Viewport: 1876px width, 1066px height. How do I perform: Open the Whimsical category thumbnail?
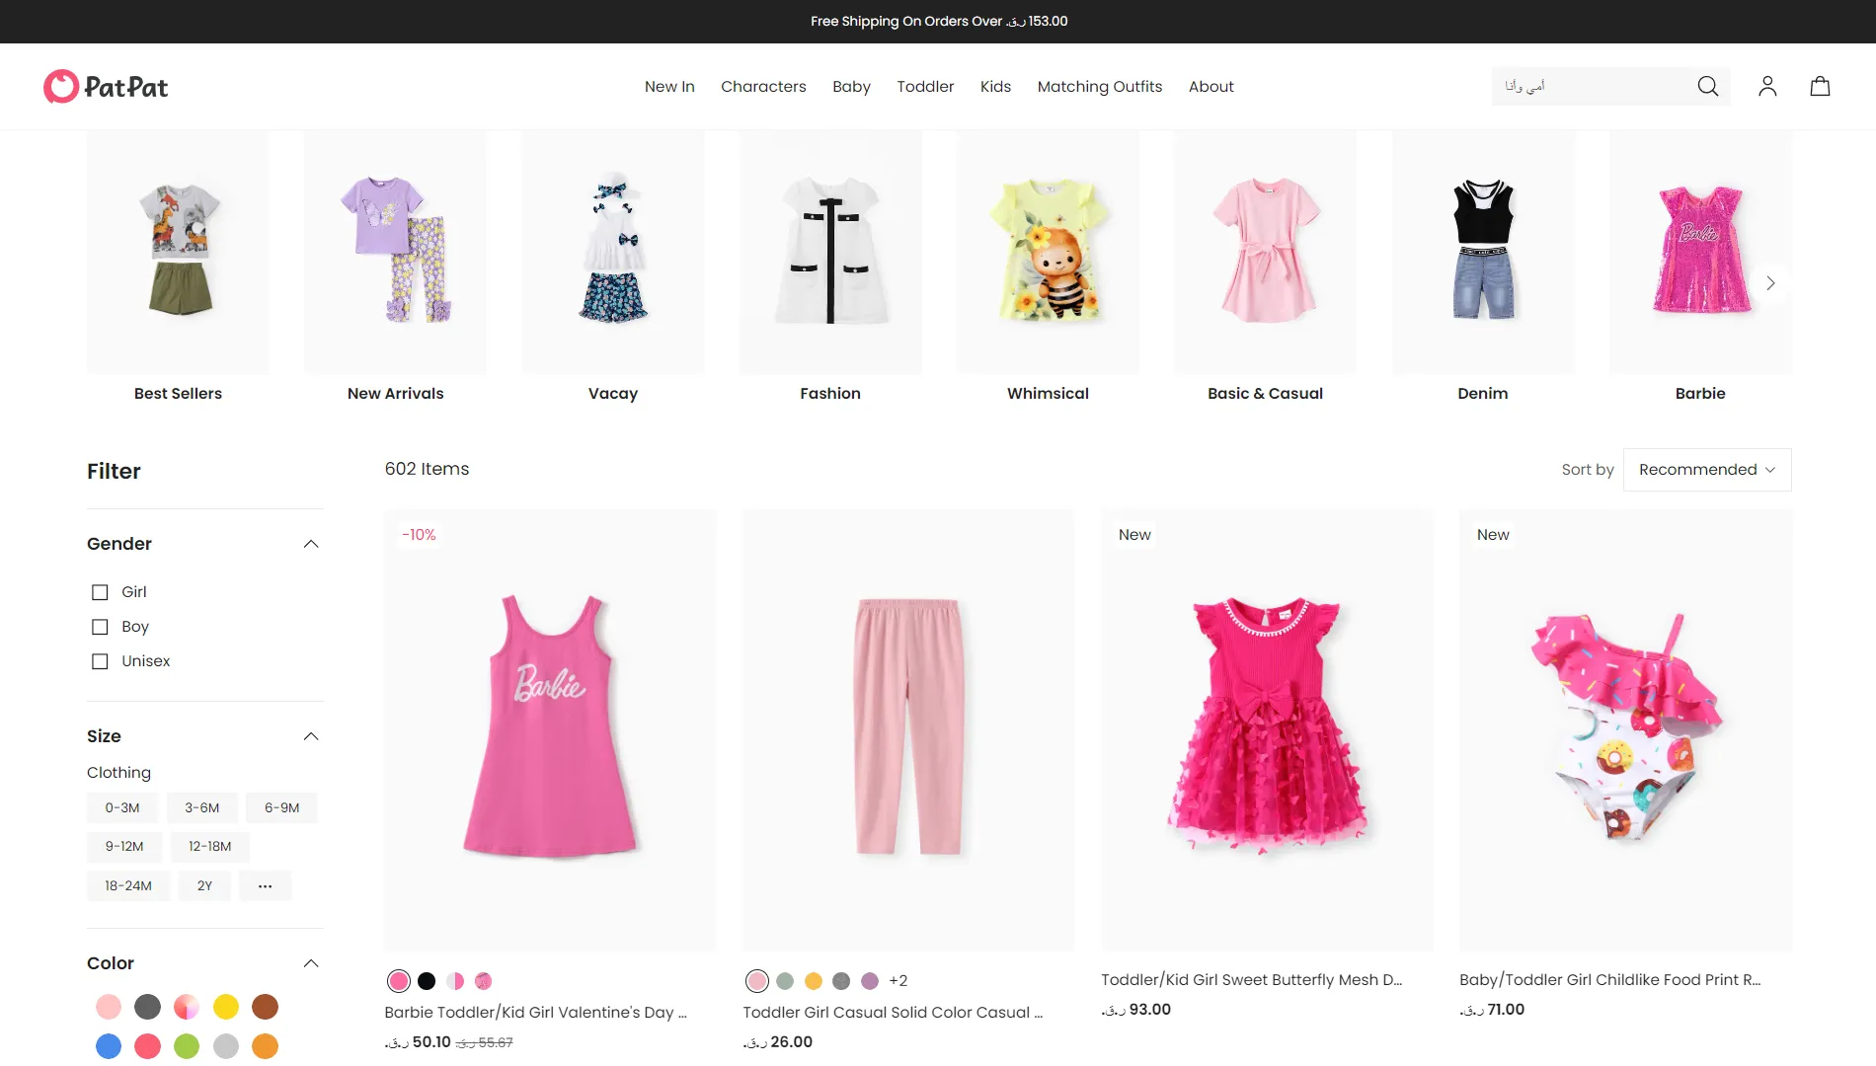1048,266
